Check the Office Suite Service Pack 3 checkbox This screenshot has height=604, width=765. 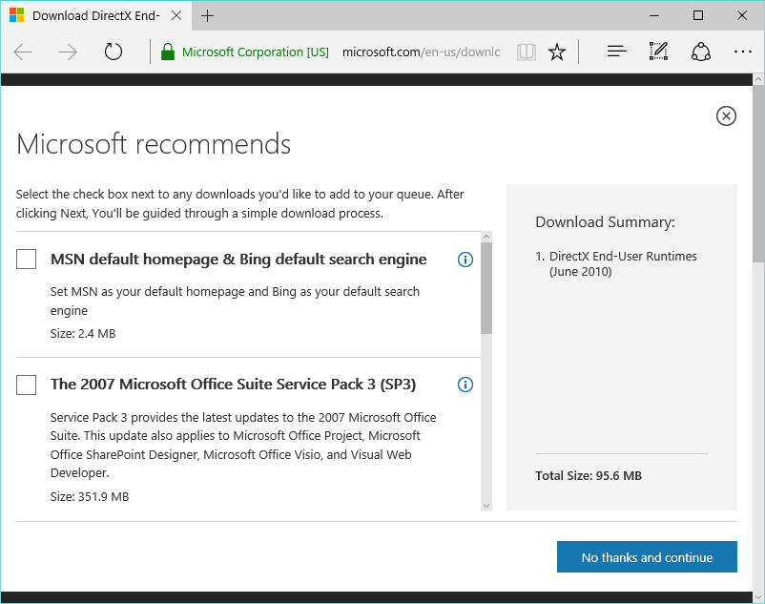tap(27, 385)
